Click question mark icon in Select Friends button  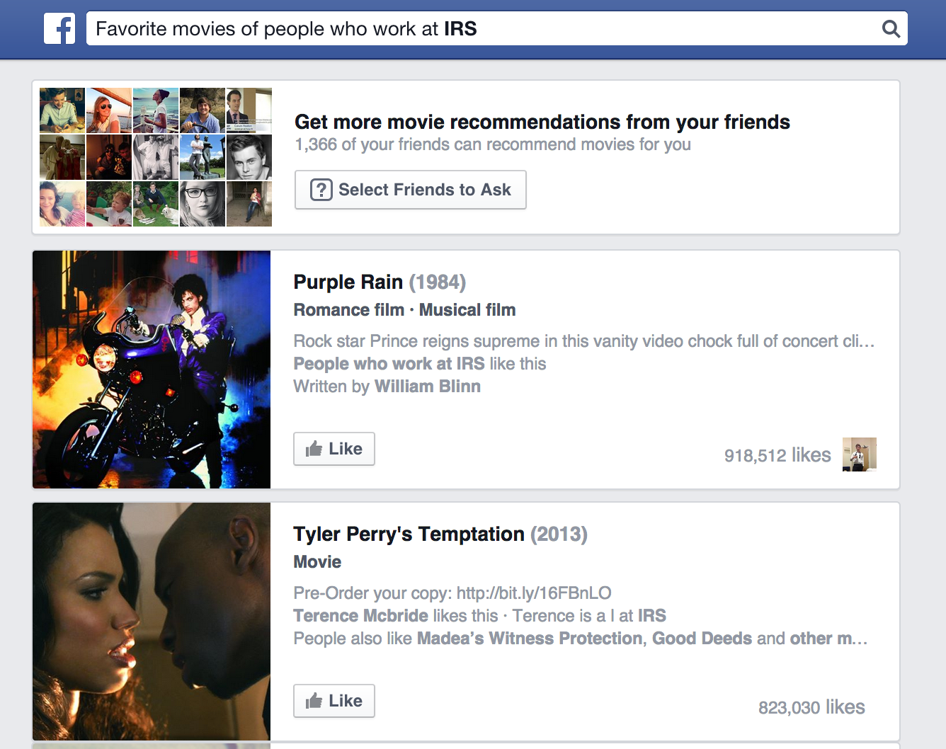(x=321, y=190)
